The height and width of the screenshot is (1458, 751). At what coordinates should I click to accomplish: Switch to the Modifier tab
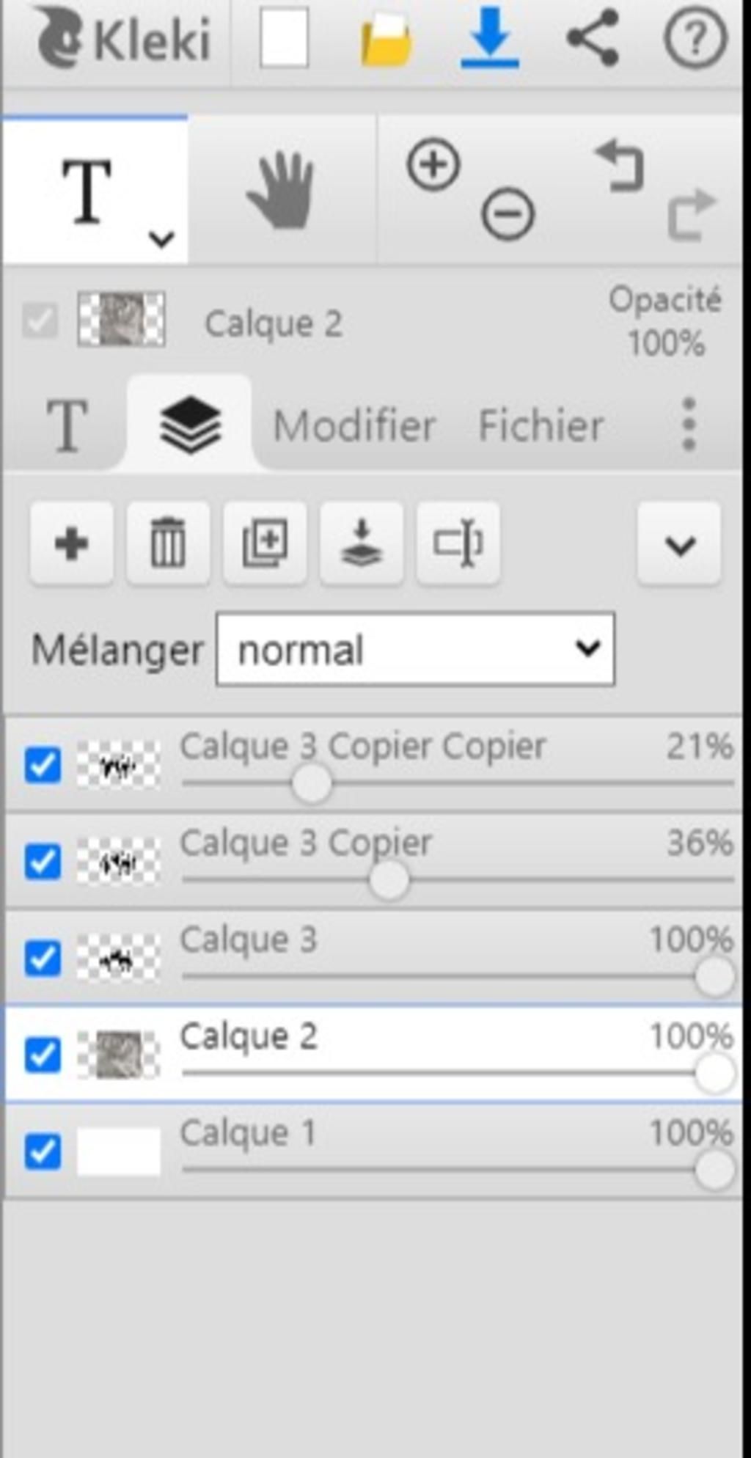tap(354, 425)
